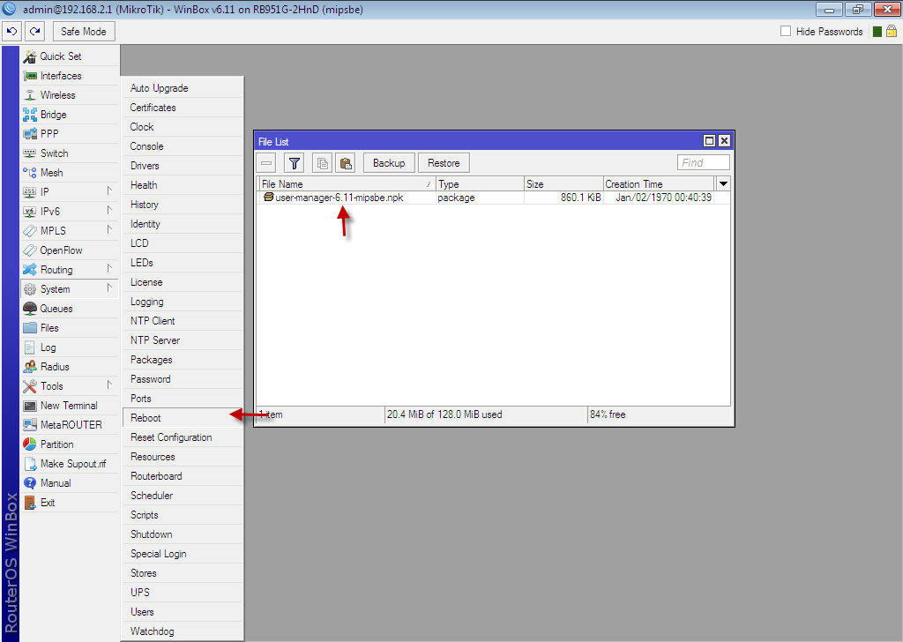Image resolution: width=903 pixels, height=642 pixels.
Task: Open the Queues section
Action: point(70,309)
